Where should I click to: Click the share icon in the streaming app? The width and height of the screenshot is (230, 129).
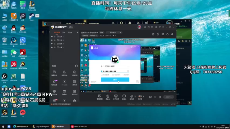172,34
